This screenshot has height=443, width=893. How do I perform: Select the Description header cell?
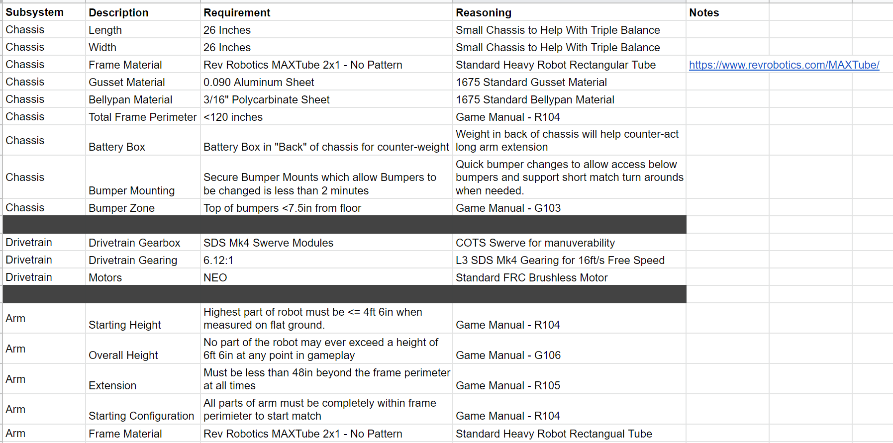pos(143,12)
